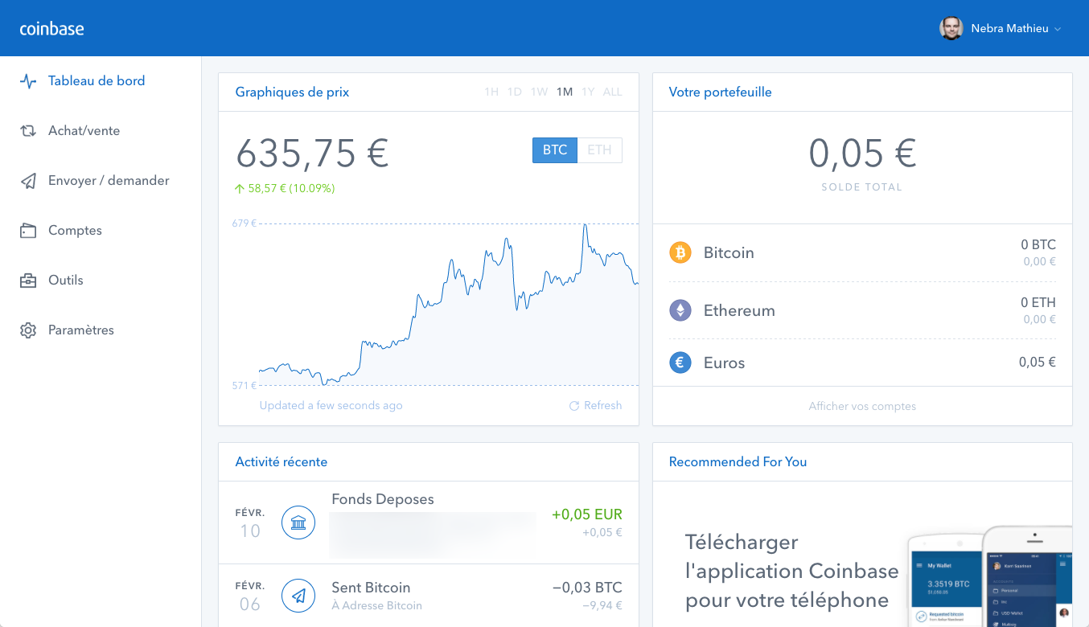Click the 0,05 € total balance

click(862, 153)
